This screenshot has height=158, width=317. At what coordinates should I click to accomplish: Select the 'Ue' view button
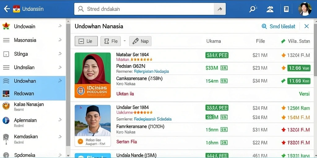point(86,41)
